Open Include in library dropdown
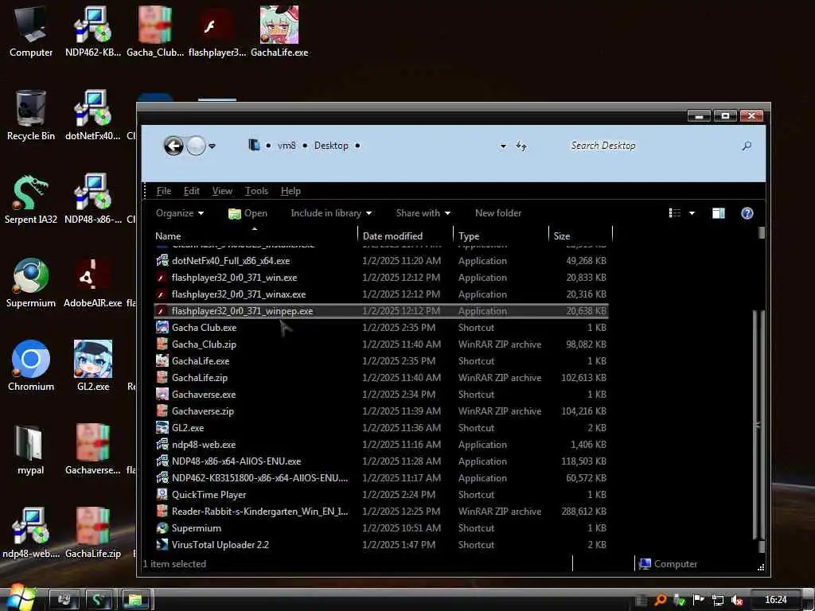The width and height of the screenshot is (815, 611). point(331,213)
